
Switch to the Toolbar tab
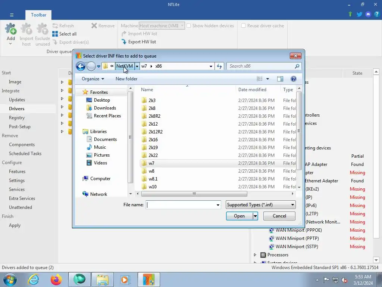[x=38, y=15]
